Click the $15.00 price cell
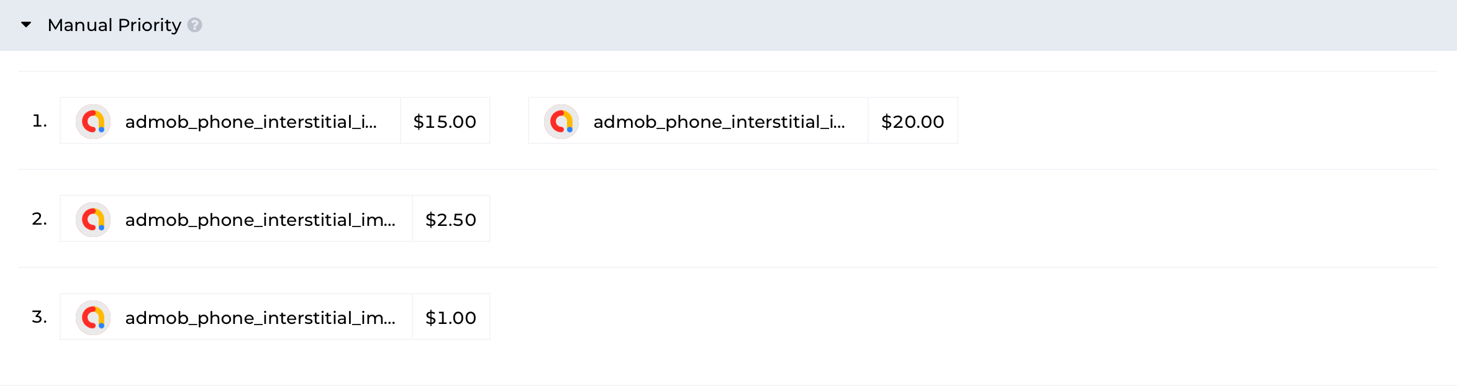1457x386 pixels. [x=445, y=122]
